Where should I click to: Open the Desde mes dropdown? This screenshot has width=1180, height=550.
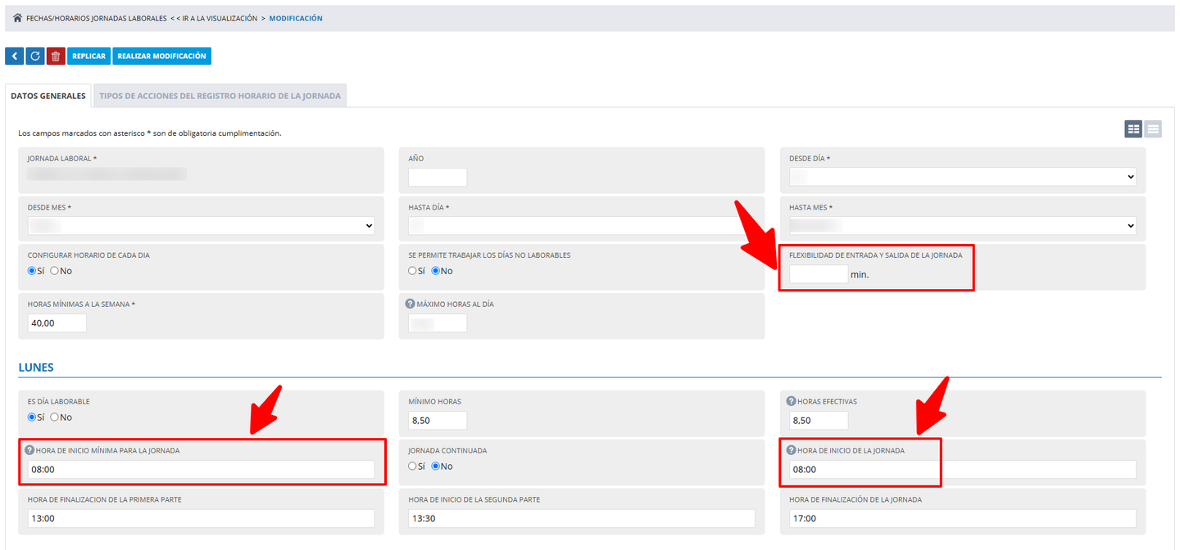[x=201, y=225]
